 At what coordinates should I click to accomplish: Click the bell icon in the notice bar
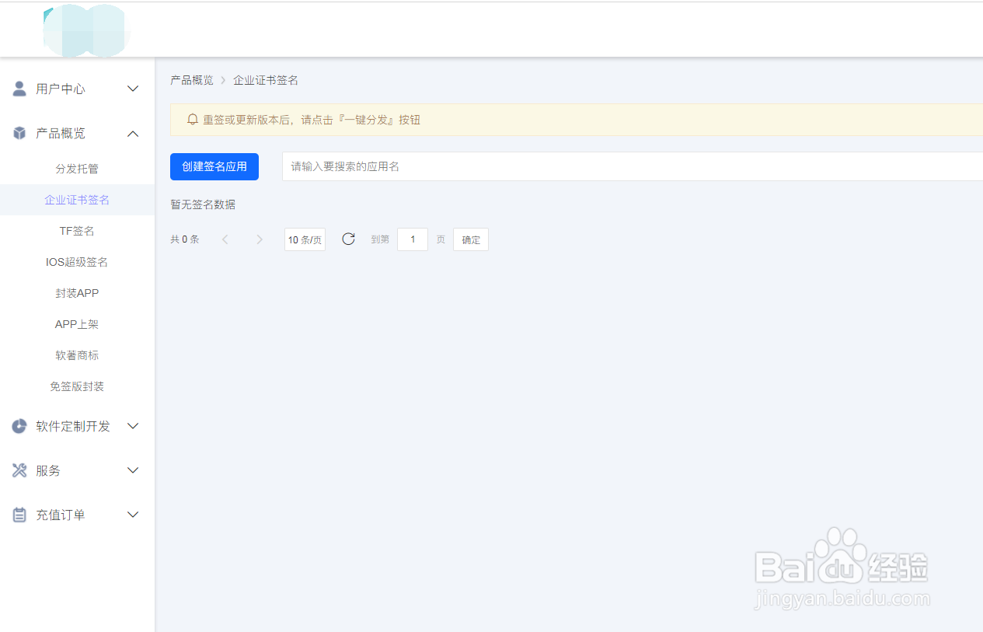coord(193,120)
